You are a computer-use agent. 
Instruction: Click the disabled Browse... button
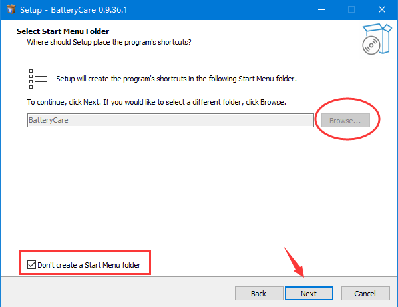point(345,121)
